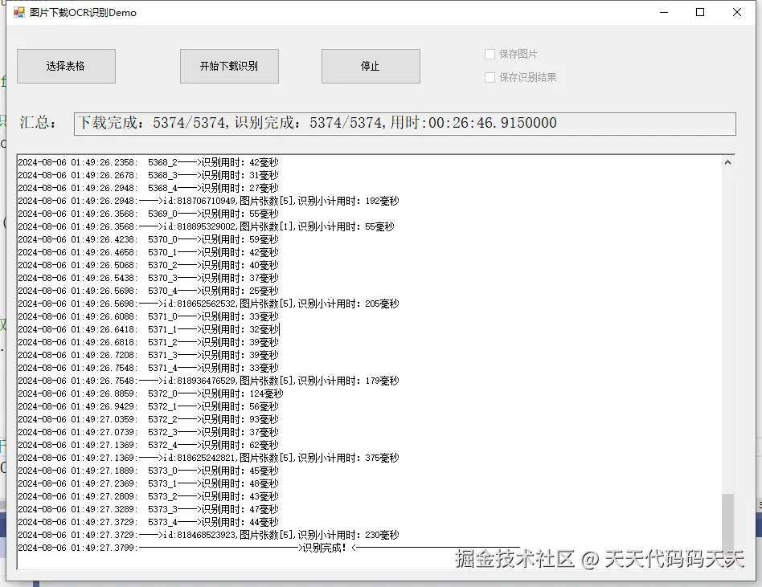The image size is (762, 587).
Task: Click the 开始下载识别 button
Action: point(229,66)
